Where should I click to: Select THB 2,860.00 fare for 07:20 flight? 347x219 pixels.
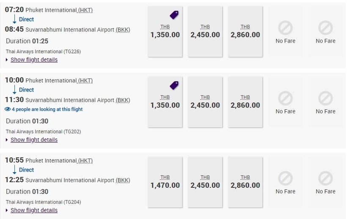(x=245, y=32)
